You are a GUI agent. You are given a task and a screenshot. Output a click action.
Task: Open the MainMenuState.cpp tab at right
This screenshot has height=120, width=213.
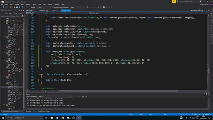tap(197, 11)
